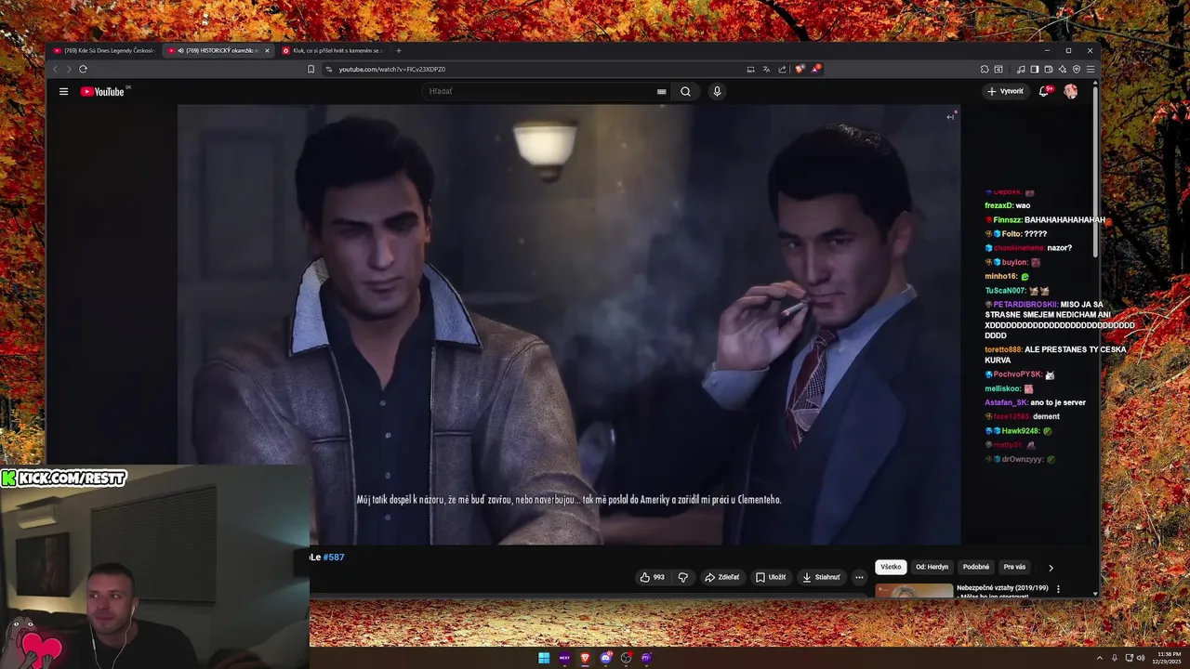Select the Všetko filter chip
Viewport: 1190px width, 669px height.
coord(891,567)
